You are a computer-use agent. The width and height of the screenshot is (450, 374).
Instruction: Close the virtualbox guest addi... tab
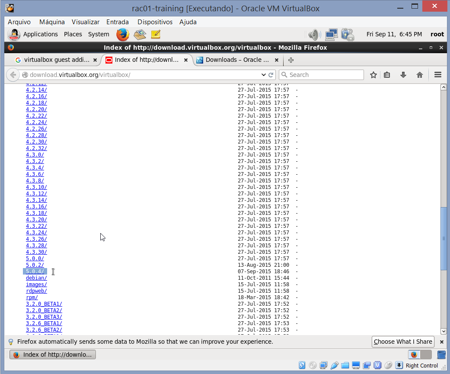(x=95, y=60)
